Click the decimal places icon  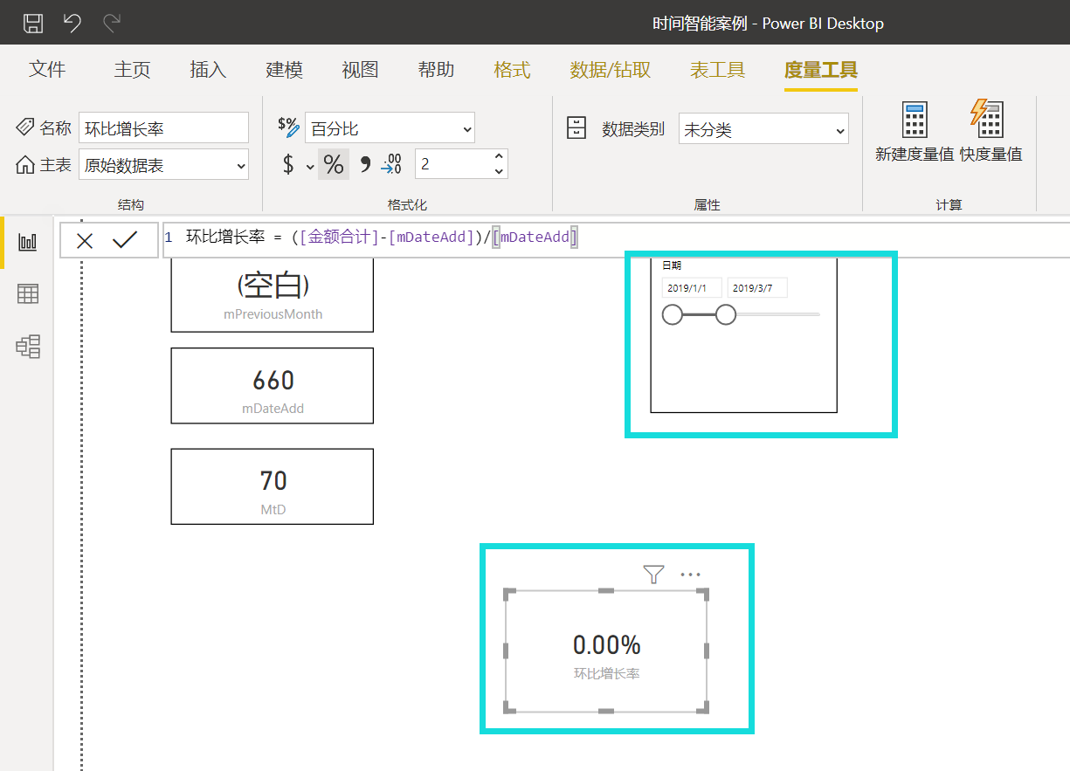click(x=392, y=163)
